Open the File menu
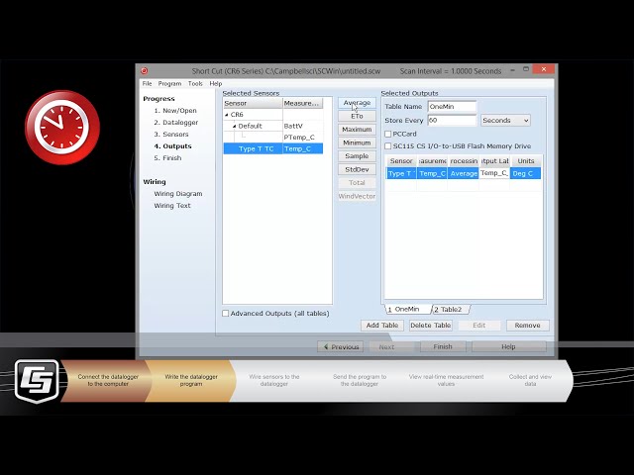 147,83
